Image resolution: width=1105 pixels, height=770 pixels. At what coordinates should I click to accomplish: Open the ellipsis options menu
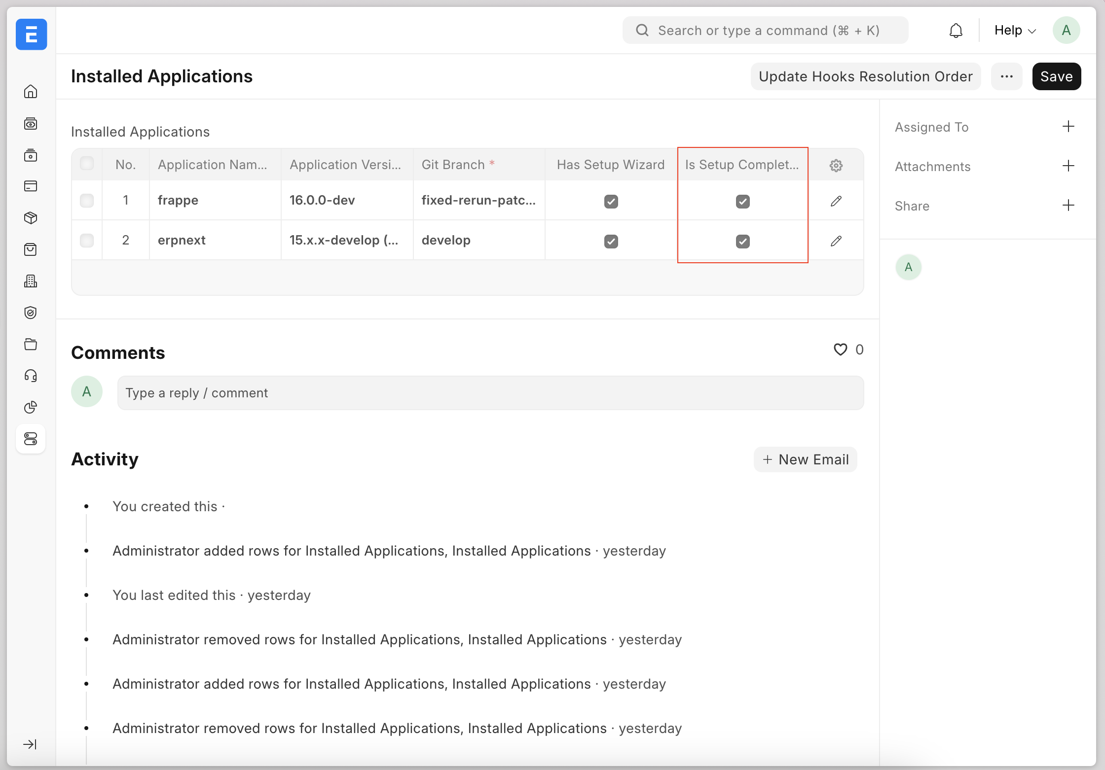(1007, 76)
